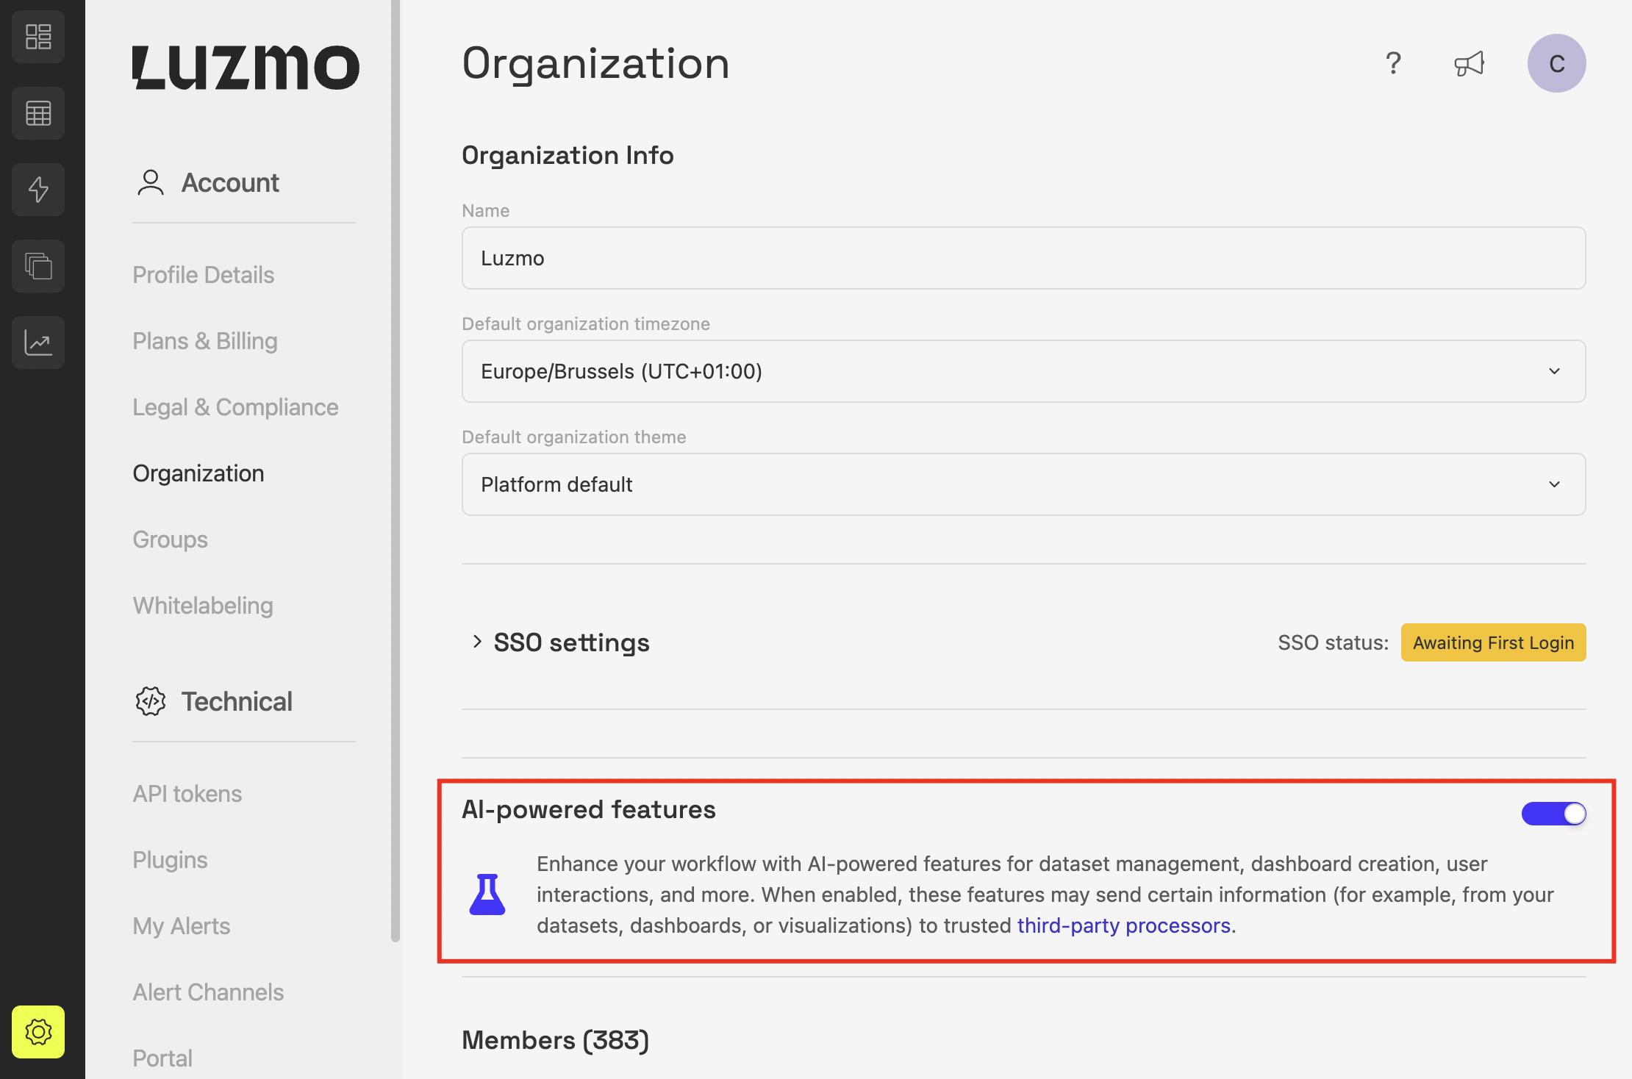Viewport: 1632px width, 1079px height.
Task: Expand the SSO settings section
Action: (560, 642)
